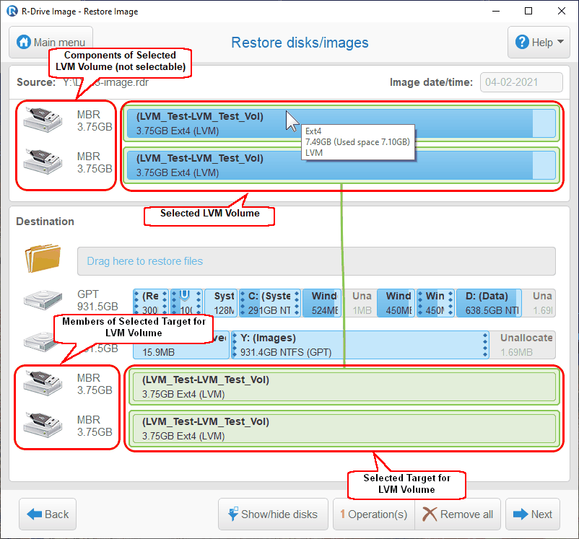Select the Syst 128M partition
The height and width of the screenshot is (539, 579).
tap(221, 303)
